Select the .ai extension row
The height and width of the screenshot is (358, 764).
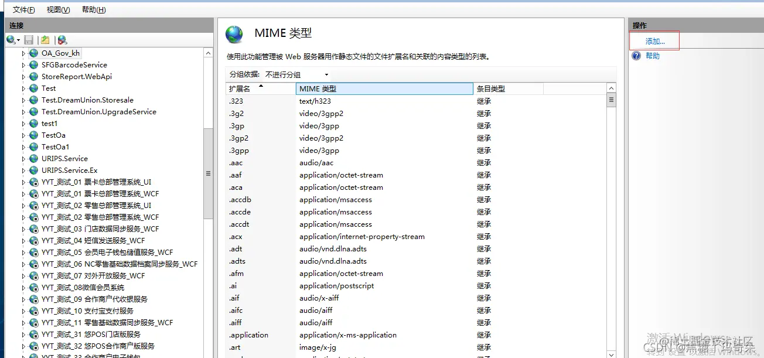[x=417, y=285]
